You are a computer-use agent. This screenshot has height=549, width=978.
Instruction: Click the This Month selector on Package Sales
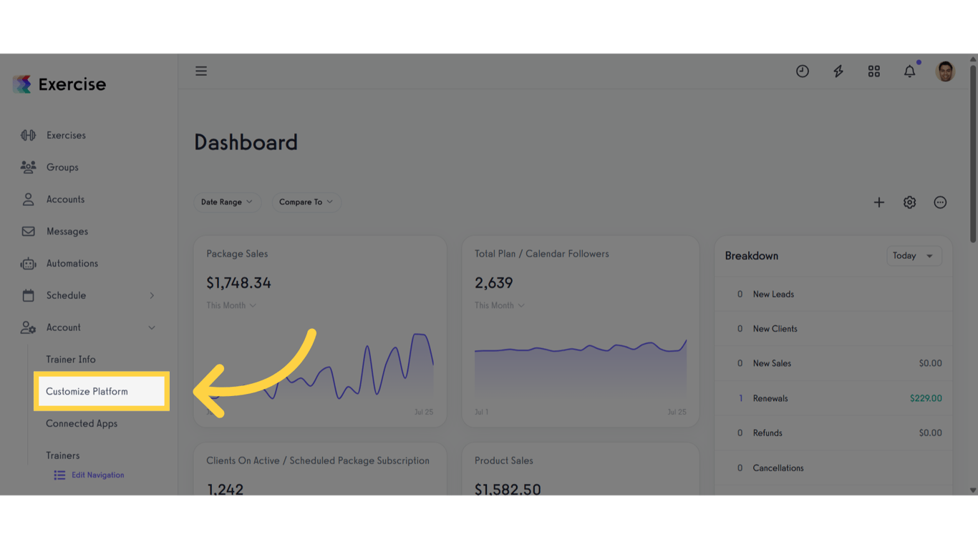(231, 305)
